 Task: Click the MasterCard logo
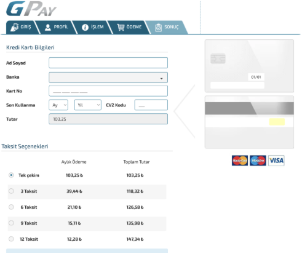pos(240,161)
